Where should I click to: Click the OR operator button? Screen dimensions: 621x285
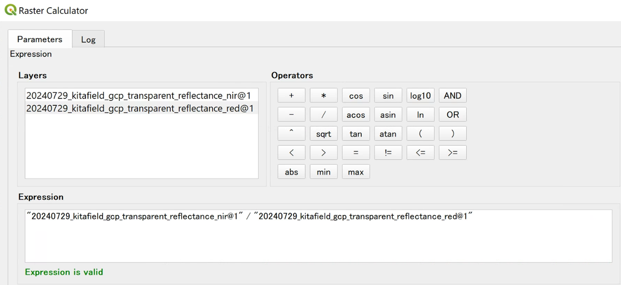452,115
